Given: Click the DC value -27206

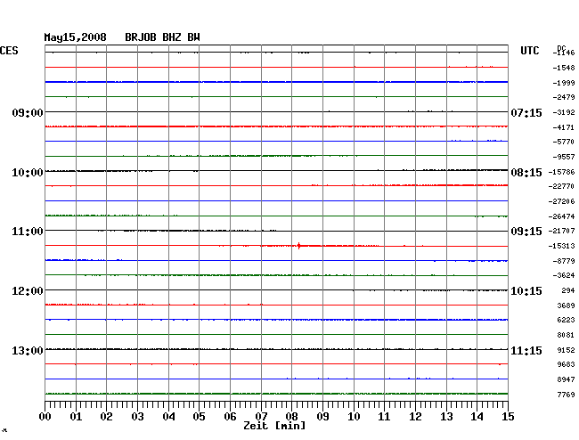Looking at the screenshot, I should [562, 201].
